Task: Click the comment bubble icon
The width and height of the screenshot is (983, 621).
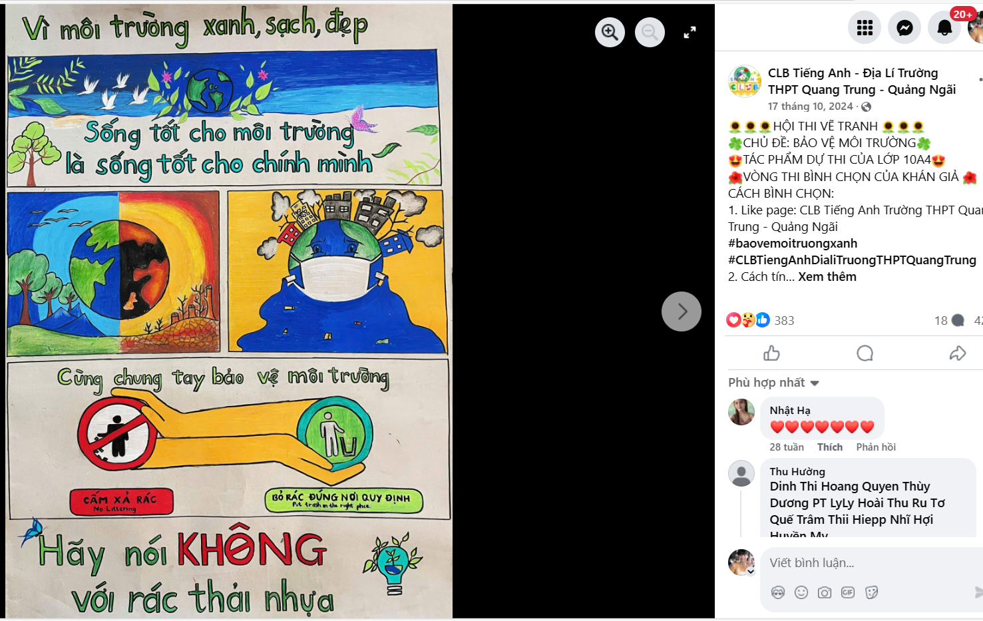Action: click(865, 353)
